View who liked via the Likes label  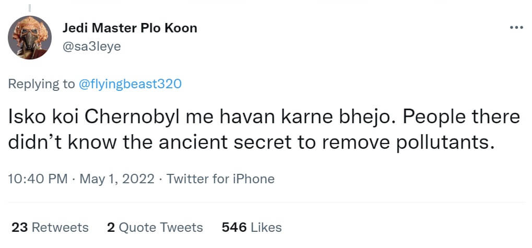click(x=266, y=227)
